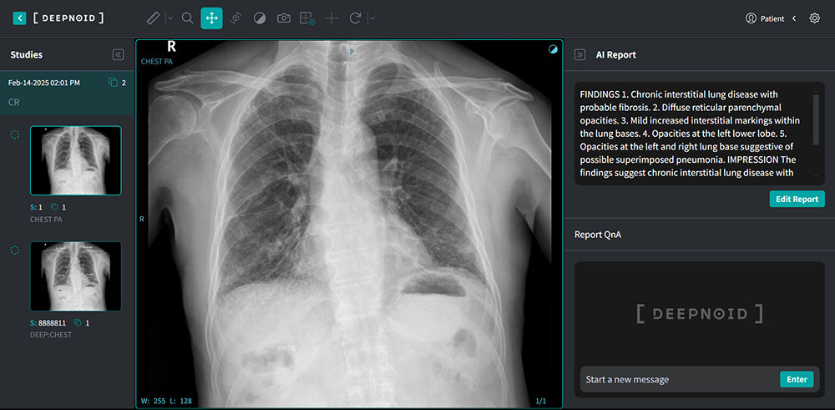Expand dropdown arrow next to rotate tool
This screenshot has width=835, height=410.
(372, 18)
